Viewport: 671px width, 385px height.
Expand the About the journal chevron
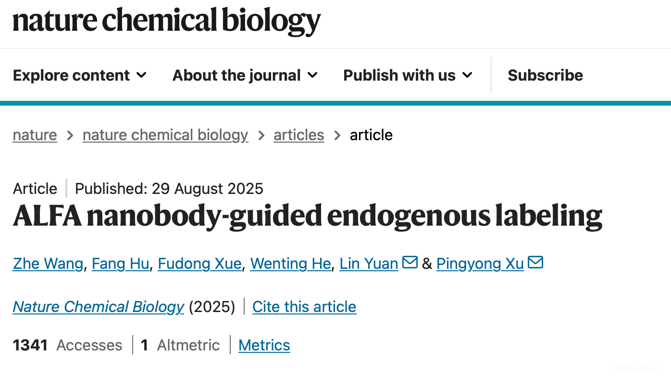(312, 75)
